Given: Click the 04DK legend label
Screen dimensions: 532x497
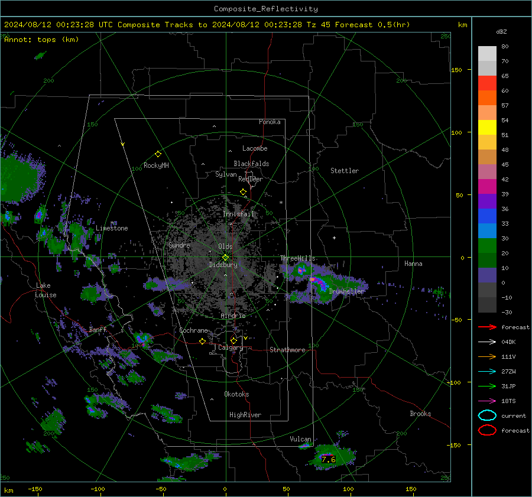Looking at the screenshot, I should click(508, 342).
